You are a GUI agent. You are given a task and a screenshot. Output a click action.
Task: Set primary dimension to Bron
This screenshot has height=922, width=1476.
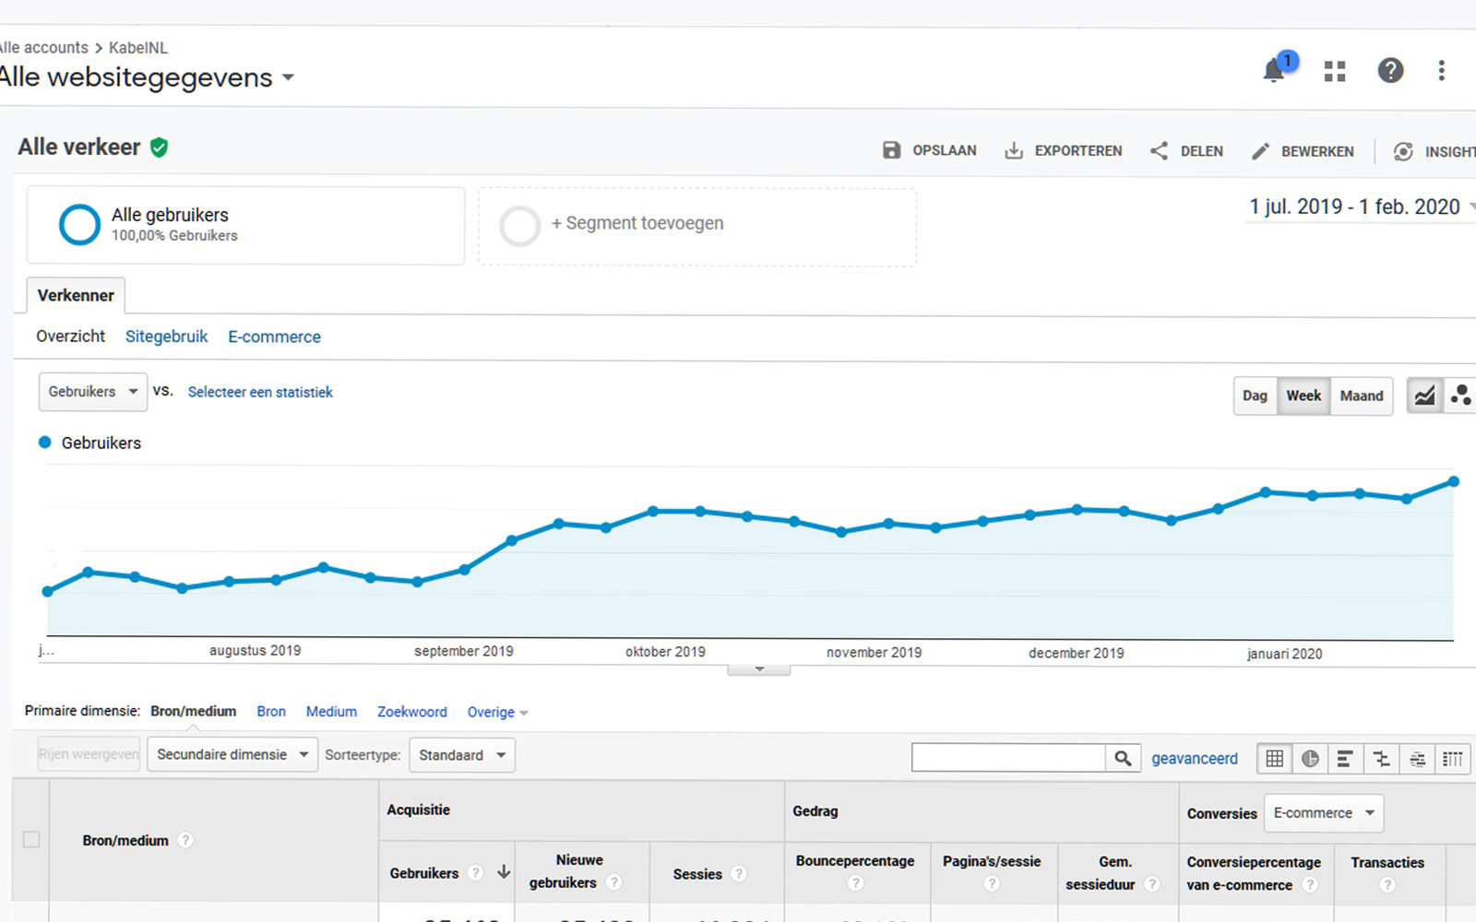tap(271, 711)
